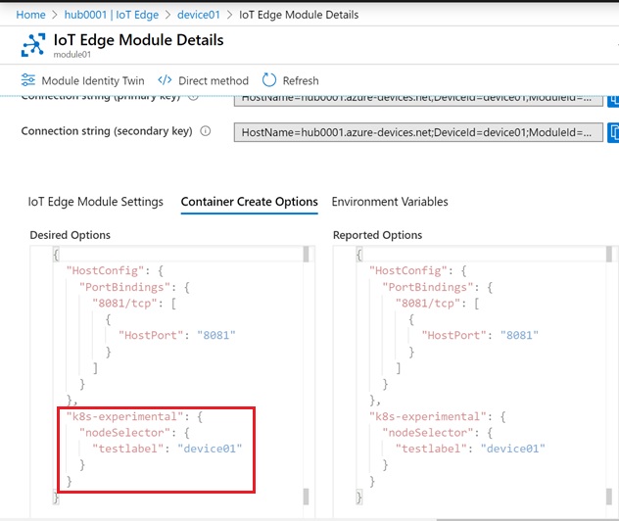Click Connection string (secondary key) label

pos(107,131)
